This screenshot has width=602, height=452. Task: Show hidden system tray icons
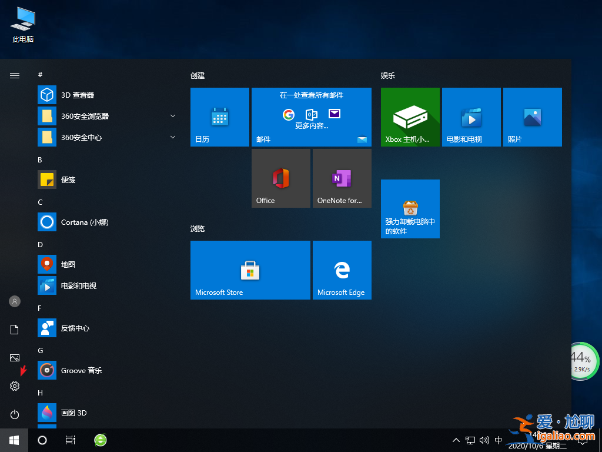tap(456, 440)
